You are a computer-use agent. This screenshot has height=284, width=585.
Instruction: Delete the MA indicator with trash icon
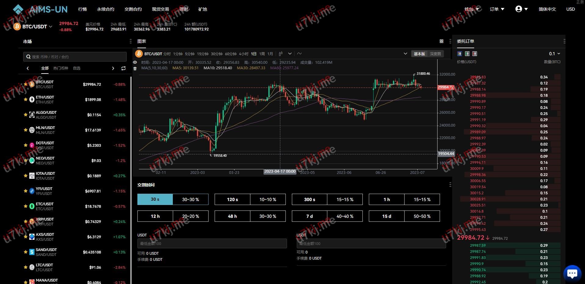135,68
